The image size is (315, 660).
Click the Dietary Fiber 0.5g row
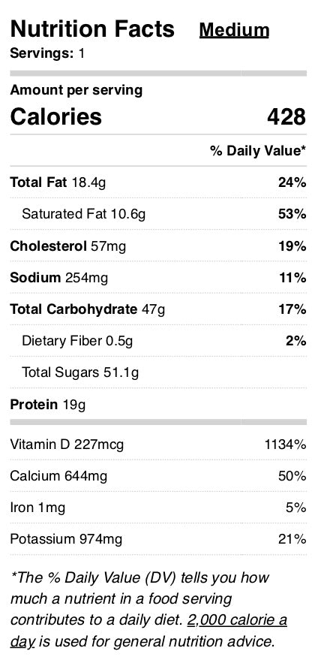click(158, 341)
